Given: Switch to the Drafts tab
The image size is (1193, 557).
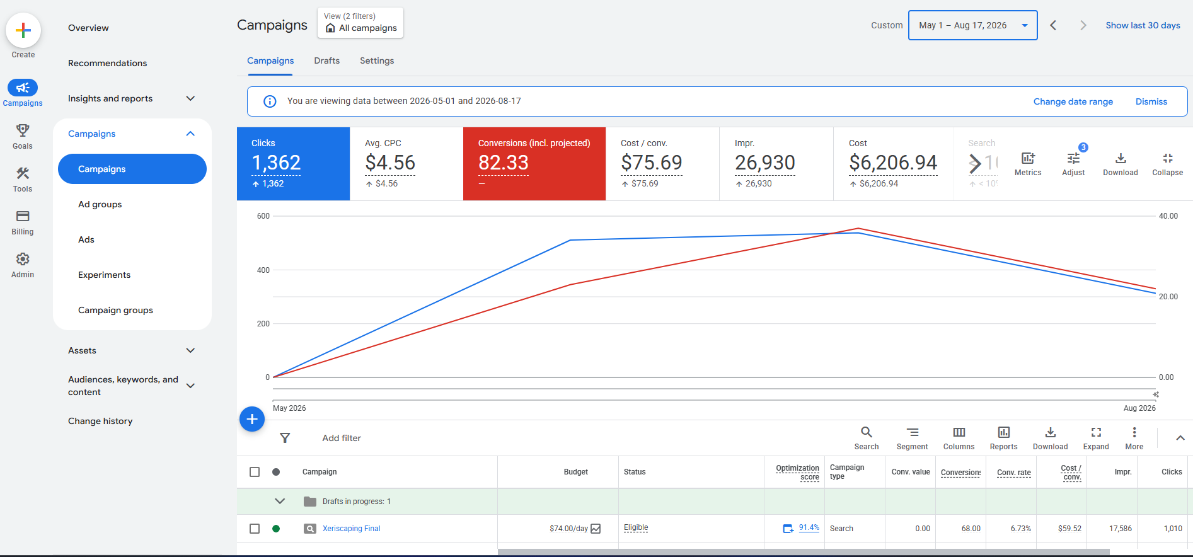Looking at the screenshot, I should point(327,60).
